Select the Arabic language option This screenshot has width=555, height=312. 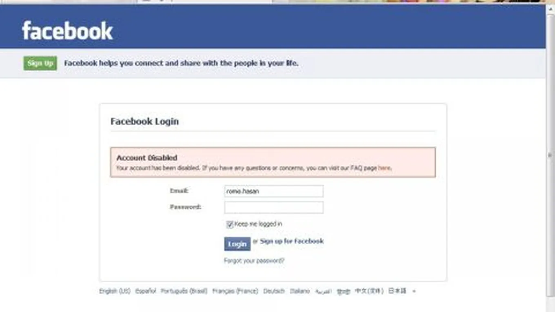click(x=323, y=291)
